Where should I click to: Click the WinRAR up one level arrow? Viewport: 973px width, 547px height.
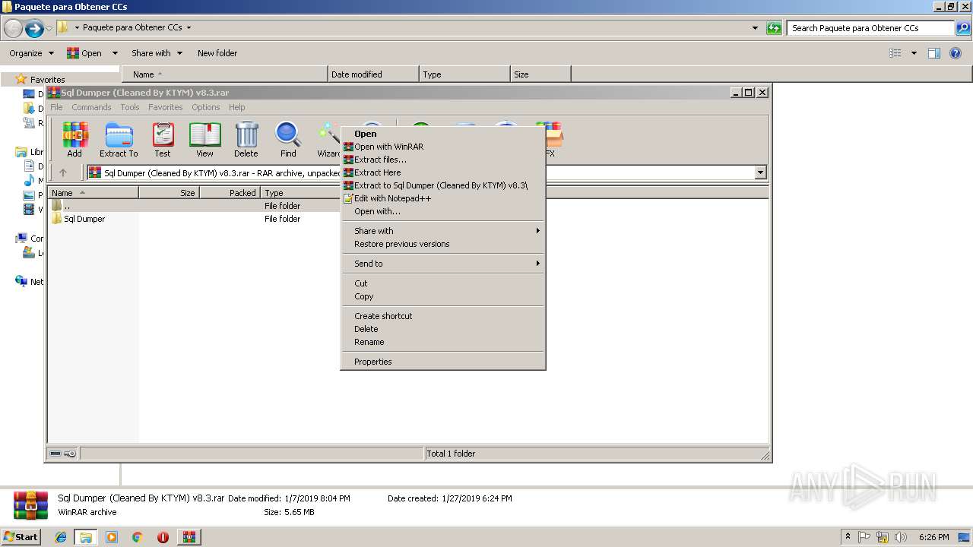point(63,173)
